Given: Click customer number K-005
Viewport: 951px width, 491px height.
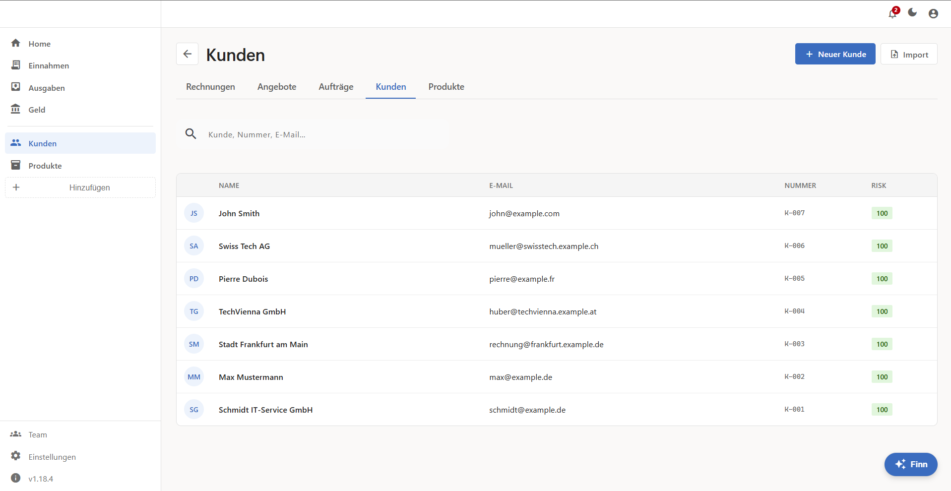Looking at the screenshot, I should (794, 278).
